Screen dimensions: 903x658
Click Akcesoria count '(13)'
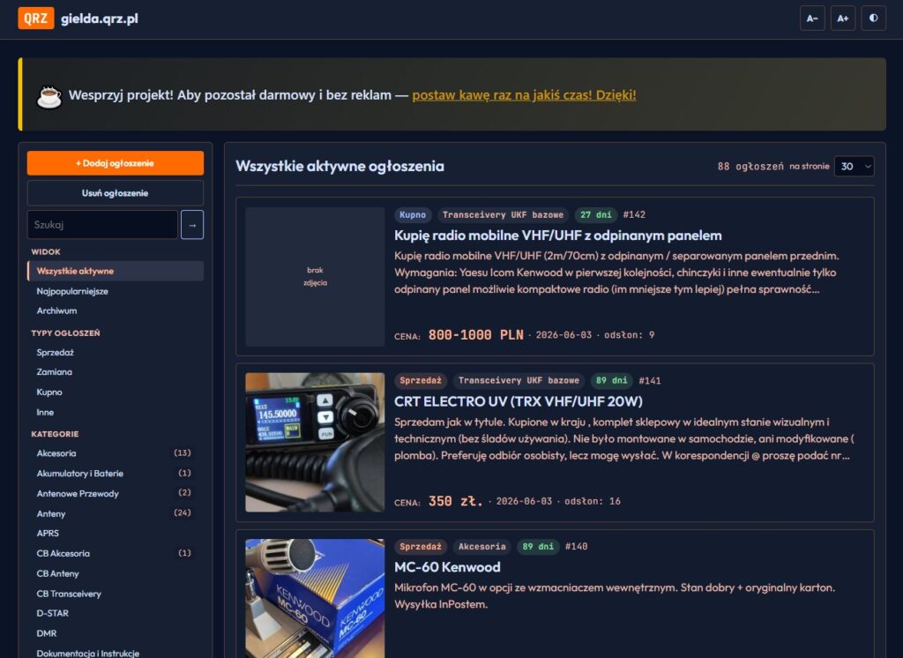coord(182,452)
